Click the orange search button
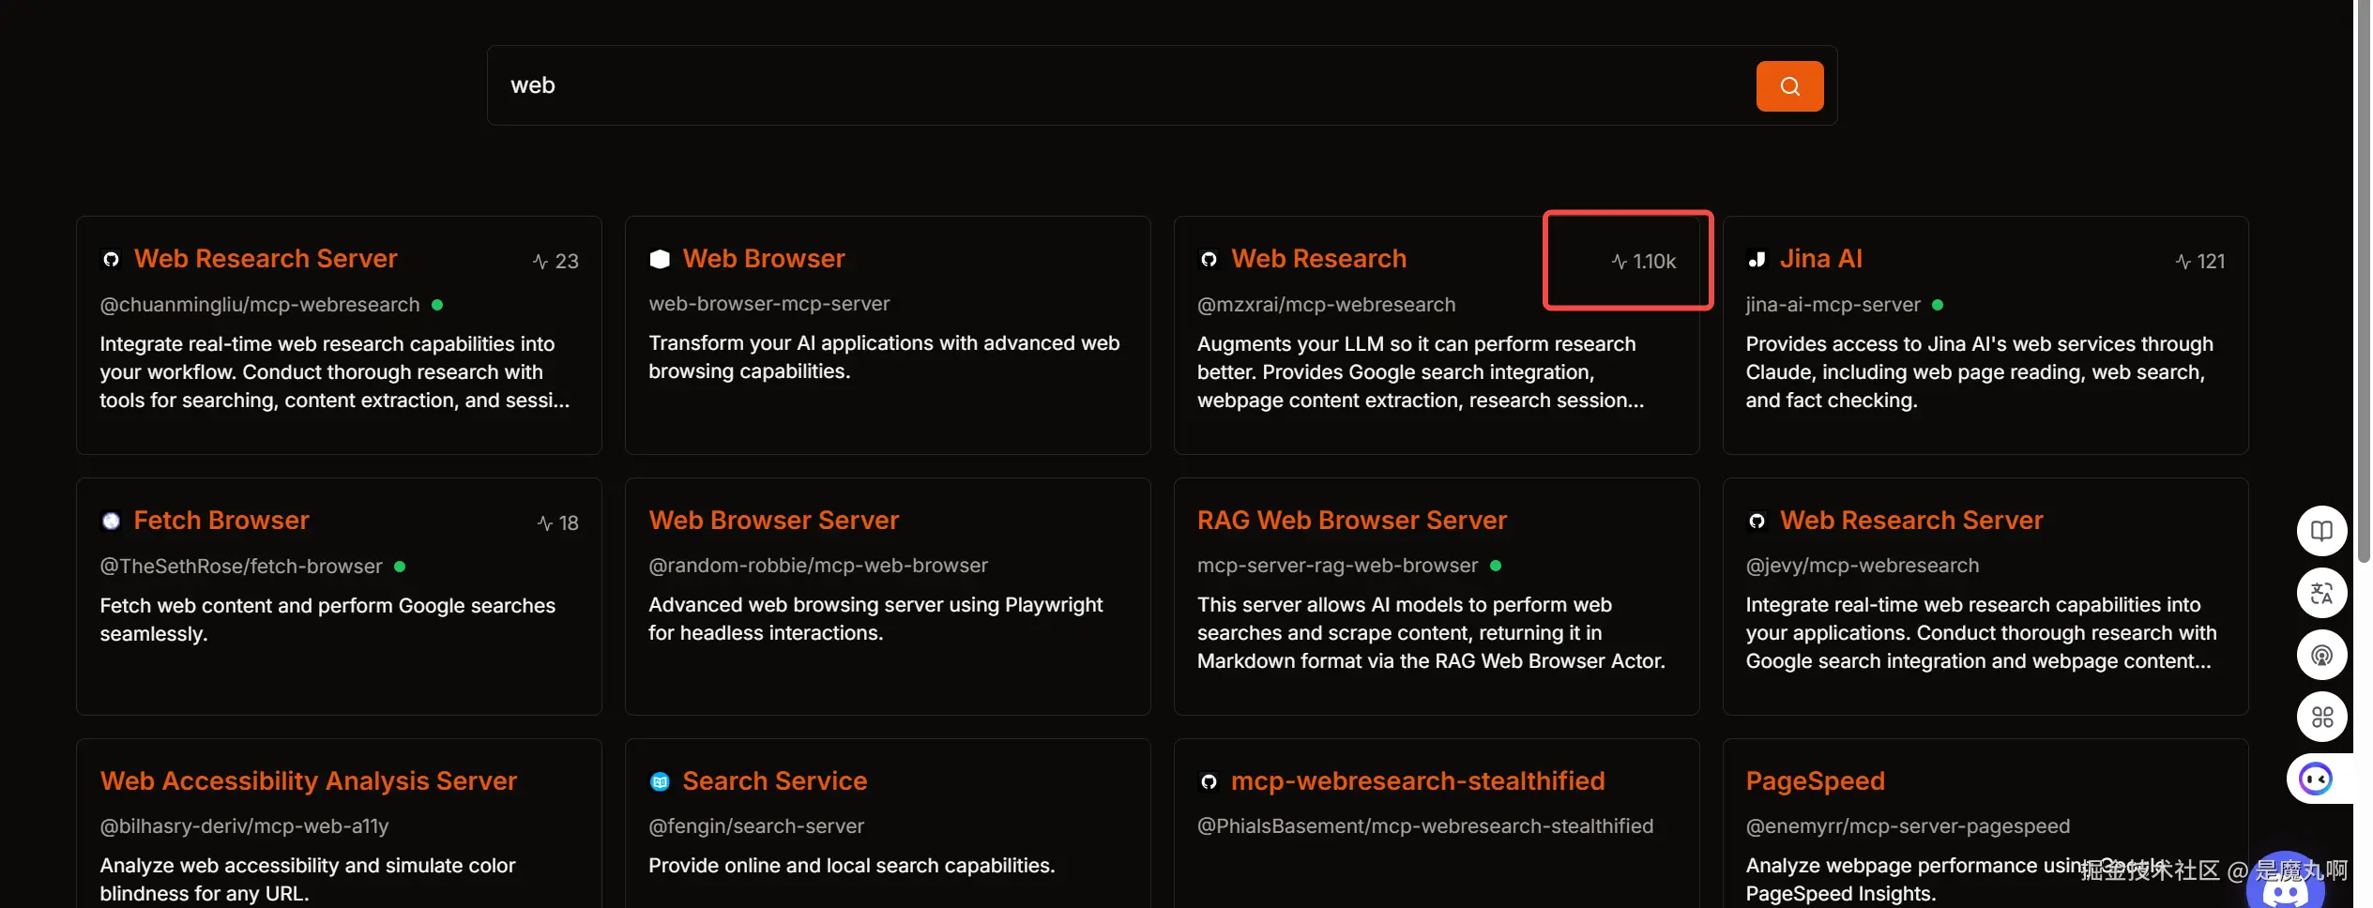Screen dimensions: 2373x908 pyautogui.click(x=1788, y=86)
